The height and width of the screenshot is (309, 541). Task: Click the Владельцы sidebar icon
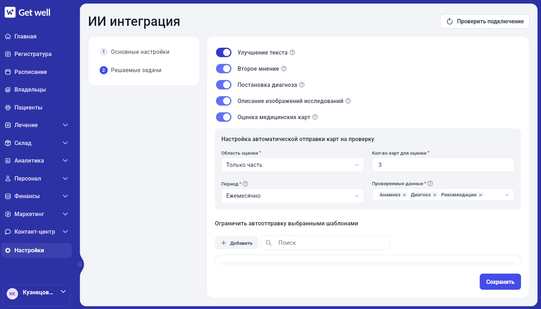[8, 90]
